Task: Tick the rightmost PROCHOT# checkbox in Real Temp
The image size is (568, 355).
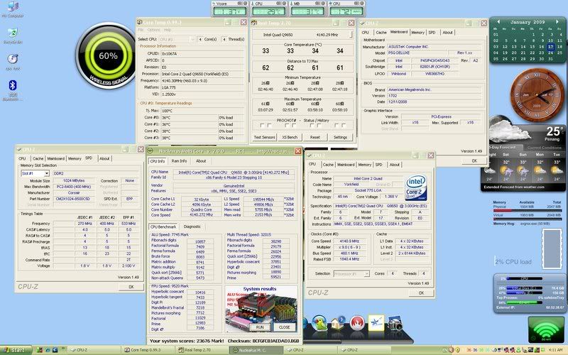Action: 344,126
